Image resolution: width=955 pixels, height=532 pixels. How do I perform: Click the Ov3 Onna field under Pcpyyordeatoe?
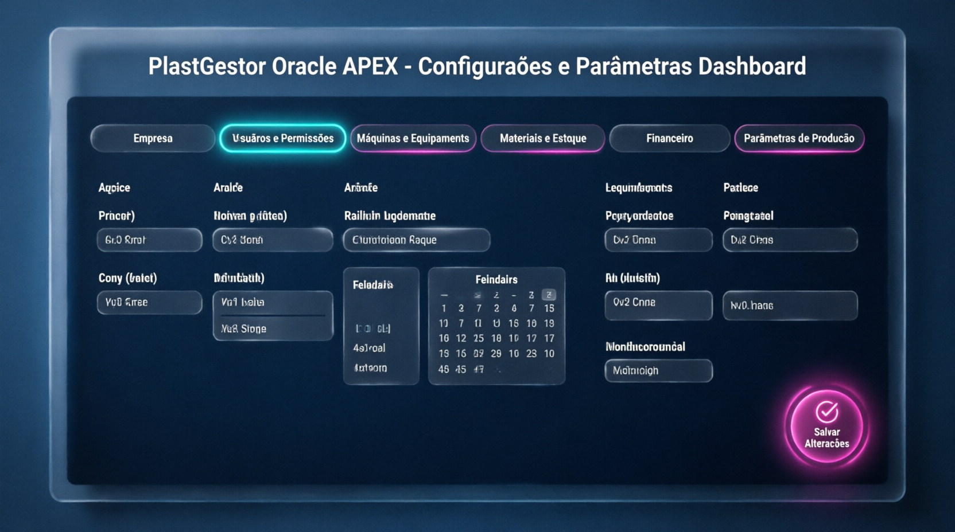pyautogui.click(x=658, y=240)
